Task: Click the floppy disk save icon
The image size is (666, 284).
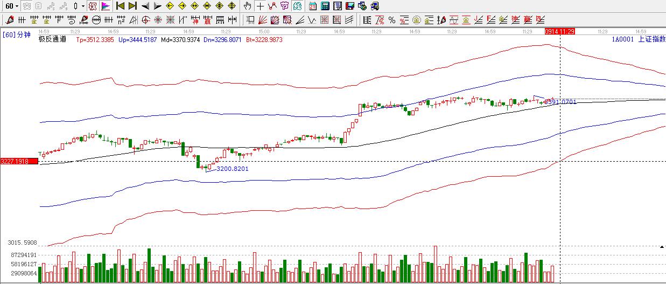Action: pyautogui.click(x=349, y=6)
